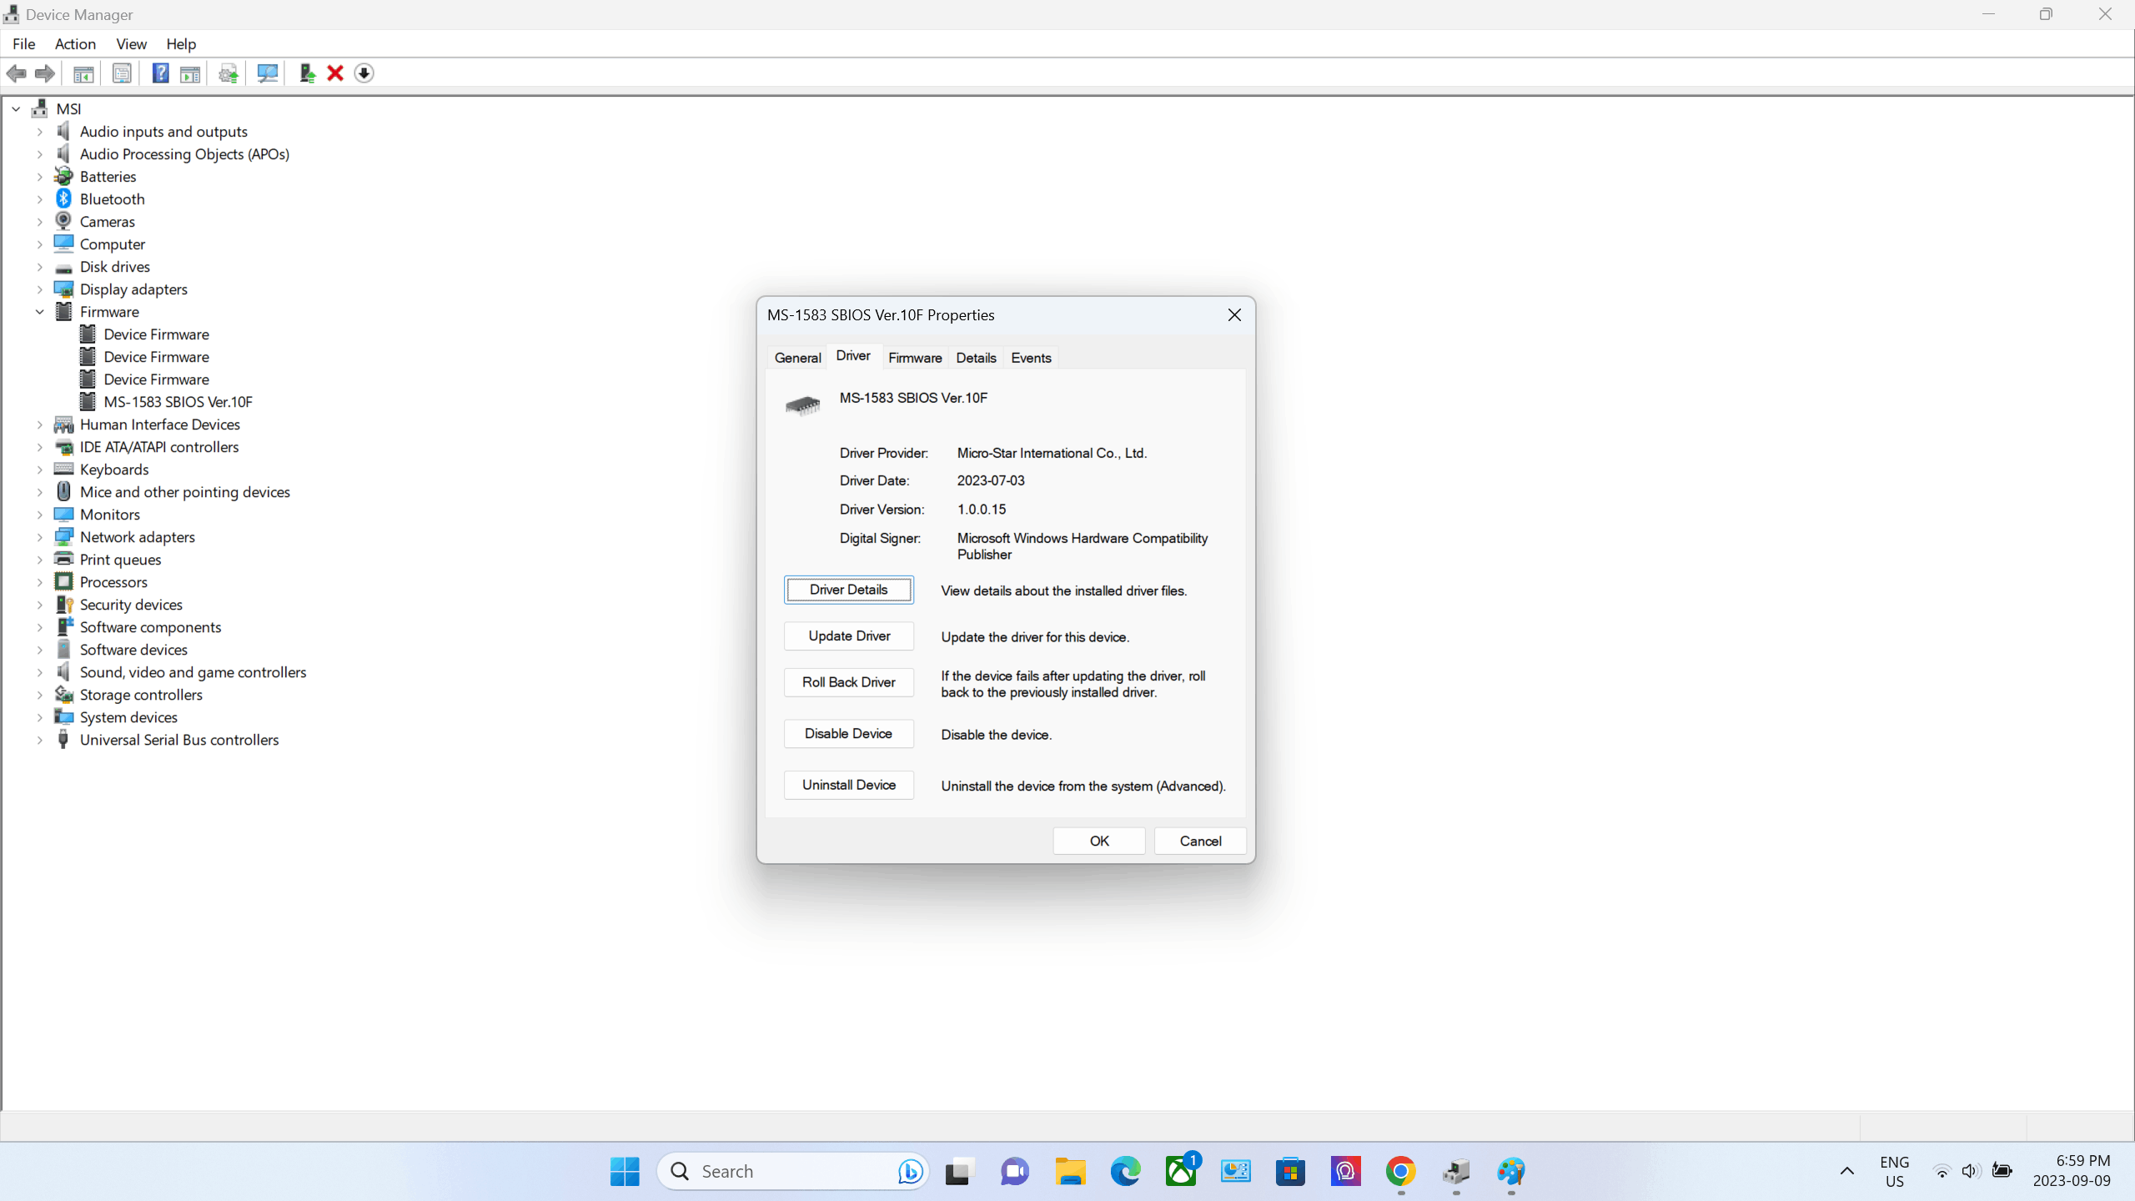Click the Back arrow in the toolbar
The height and width of the screenshot is (1201, 2135).
pos(17,73)
